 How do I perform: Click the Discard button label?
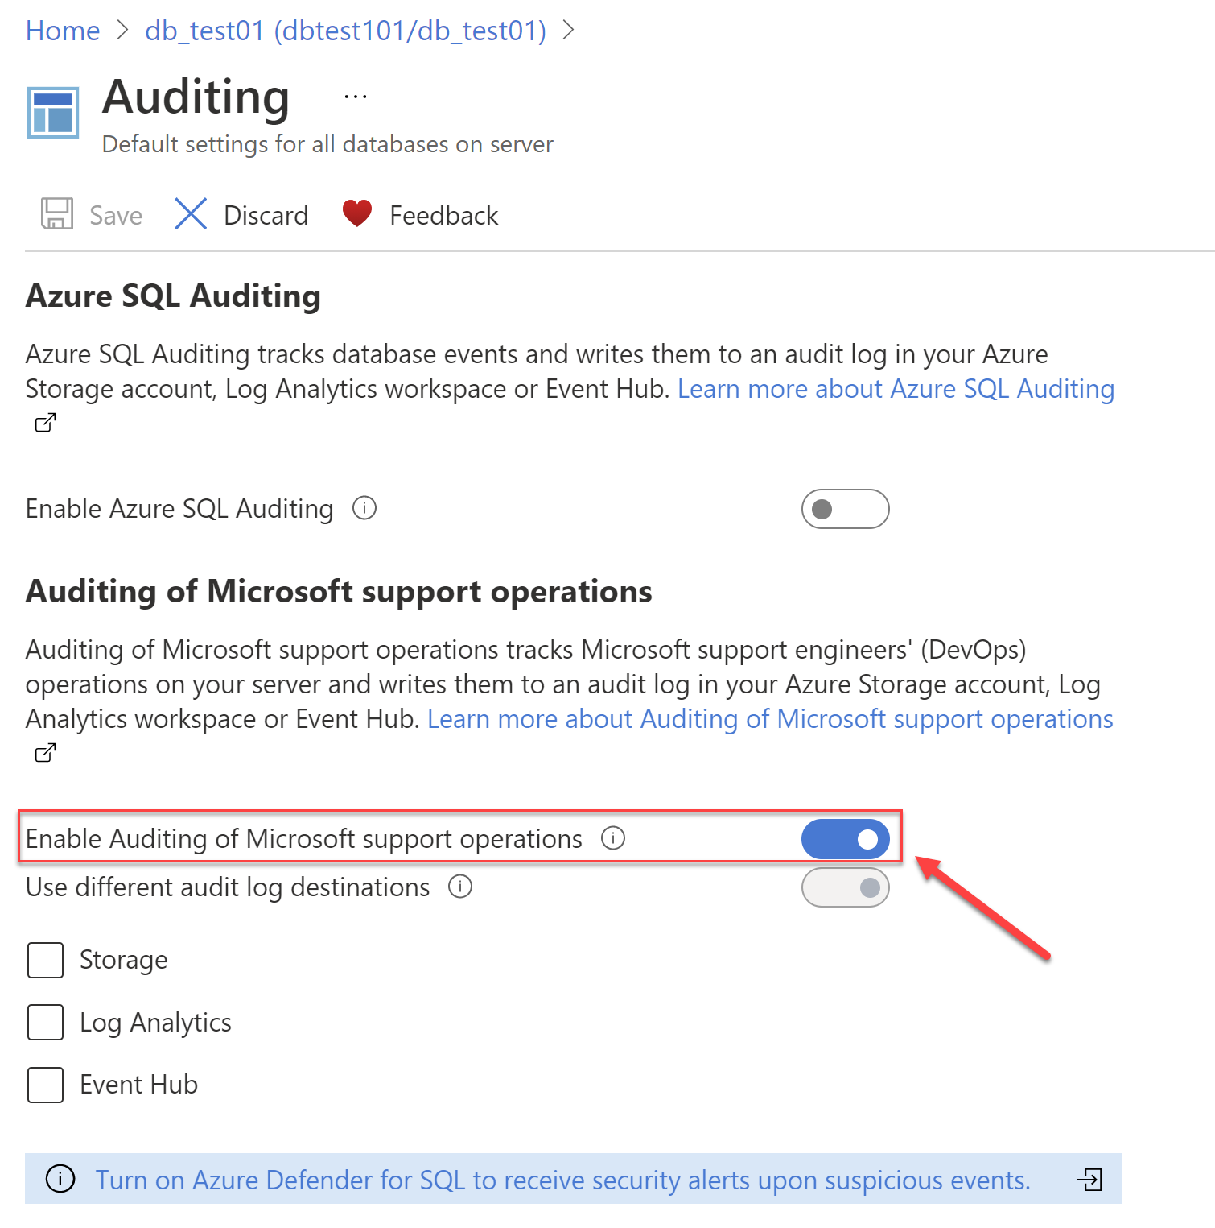click(266, 216)
